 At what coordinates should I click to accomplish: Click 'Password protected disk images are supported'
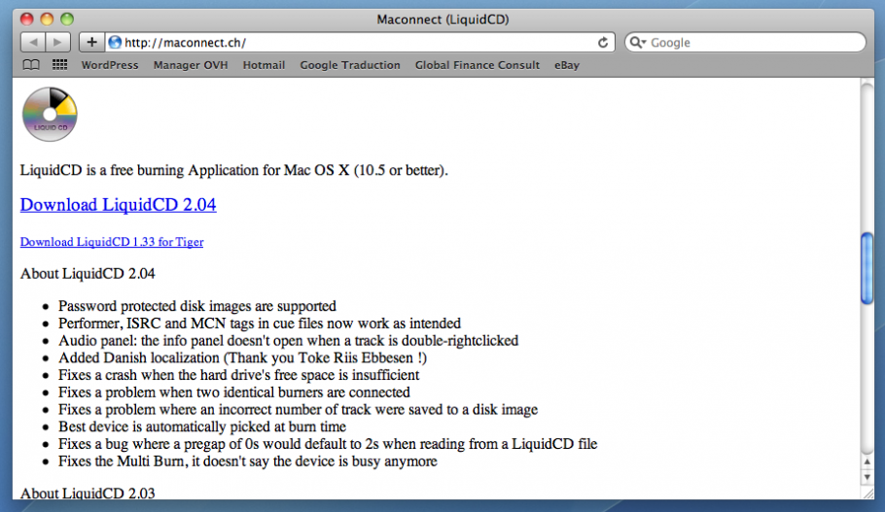pyautogui.click(x=197, y=306)
